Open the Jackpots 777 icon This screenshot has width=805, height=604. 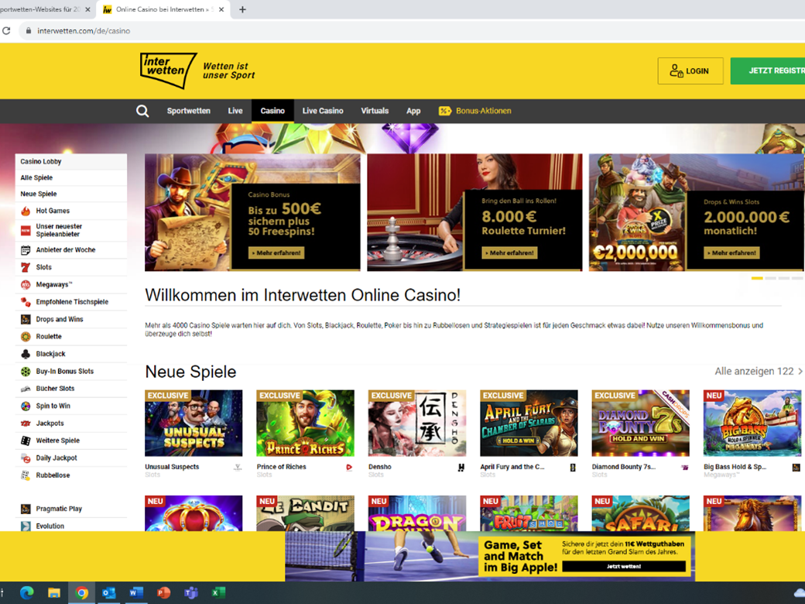click(26, 424)
